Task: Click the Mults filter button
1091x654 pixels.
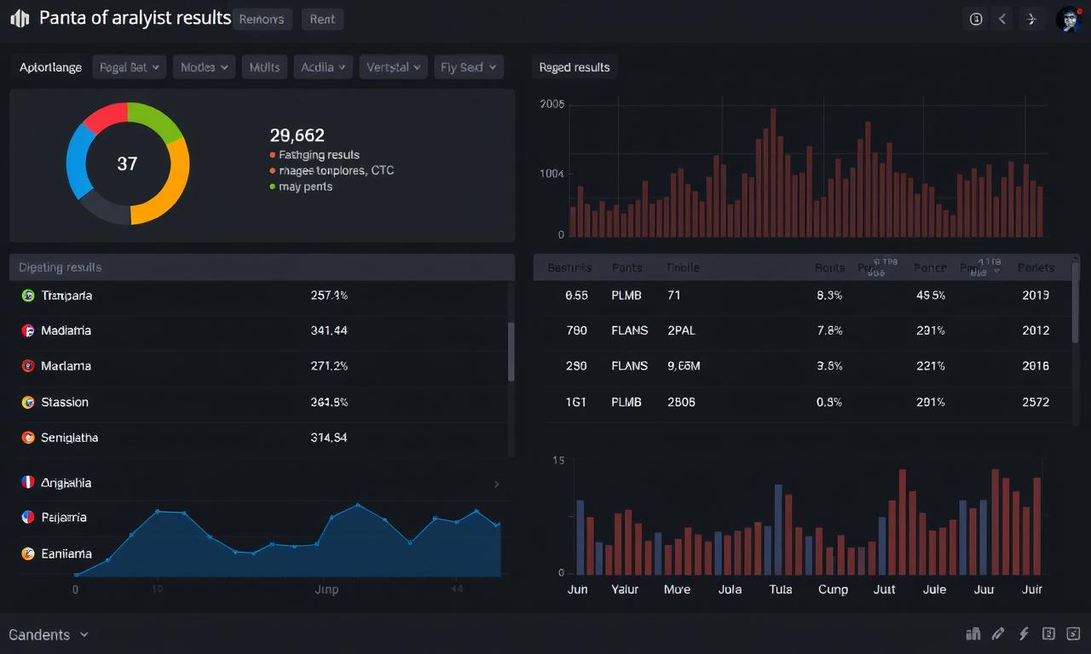Action: click(264, 67)
